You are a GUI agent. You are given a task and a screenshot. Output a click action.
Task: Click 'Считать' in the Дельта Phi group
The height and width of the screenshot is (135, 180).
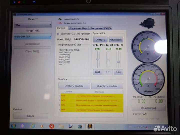[100, 39]
